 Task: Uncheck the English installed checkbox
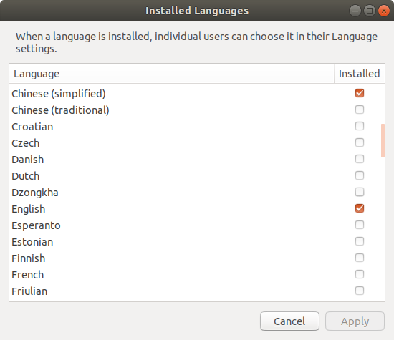360,208
